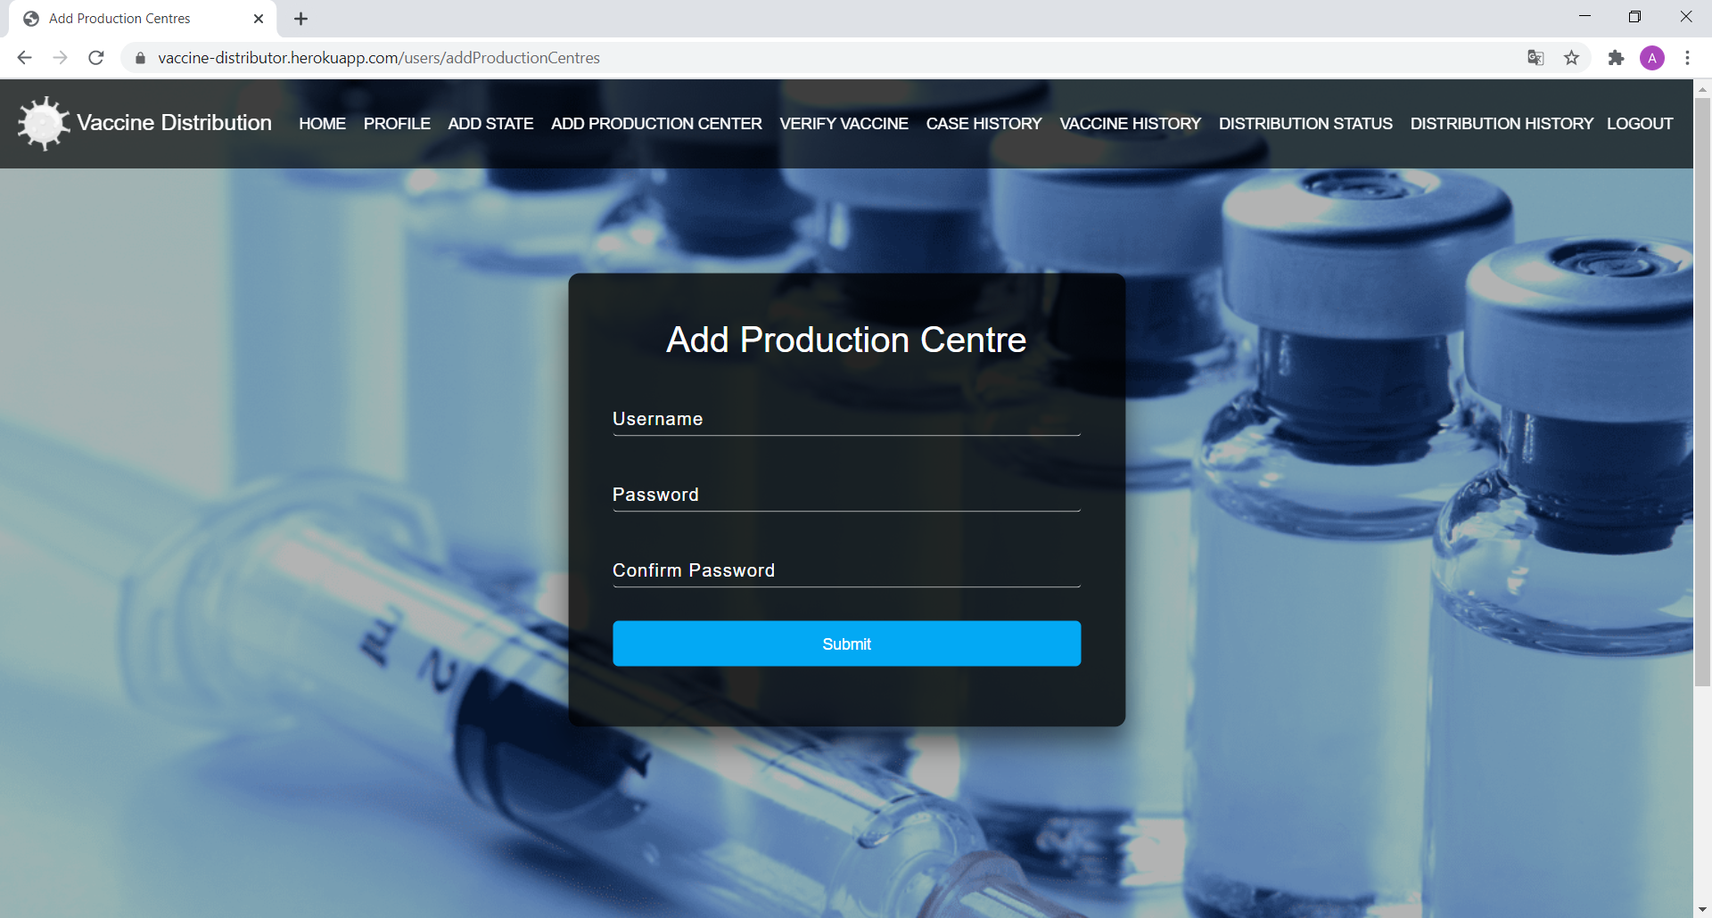
Task: Reload the page with the refresh icon
Action: (x=96, y=58)
